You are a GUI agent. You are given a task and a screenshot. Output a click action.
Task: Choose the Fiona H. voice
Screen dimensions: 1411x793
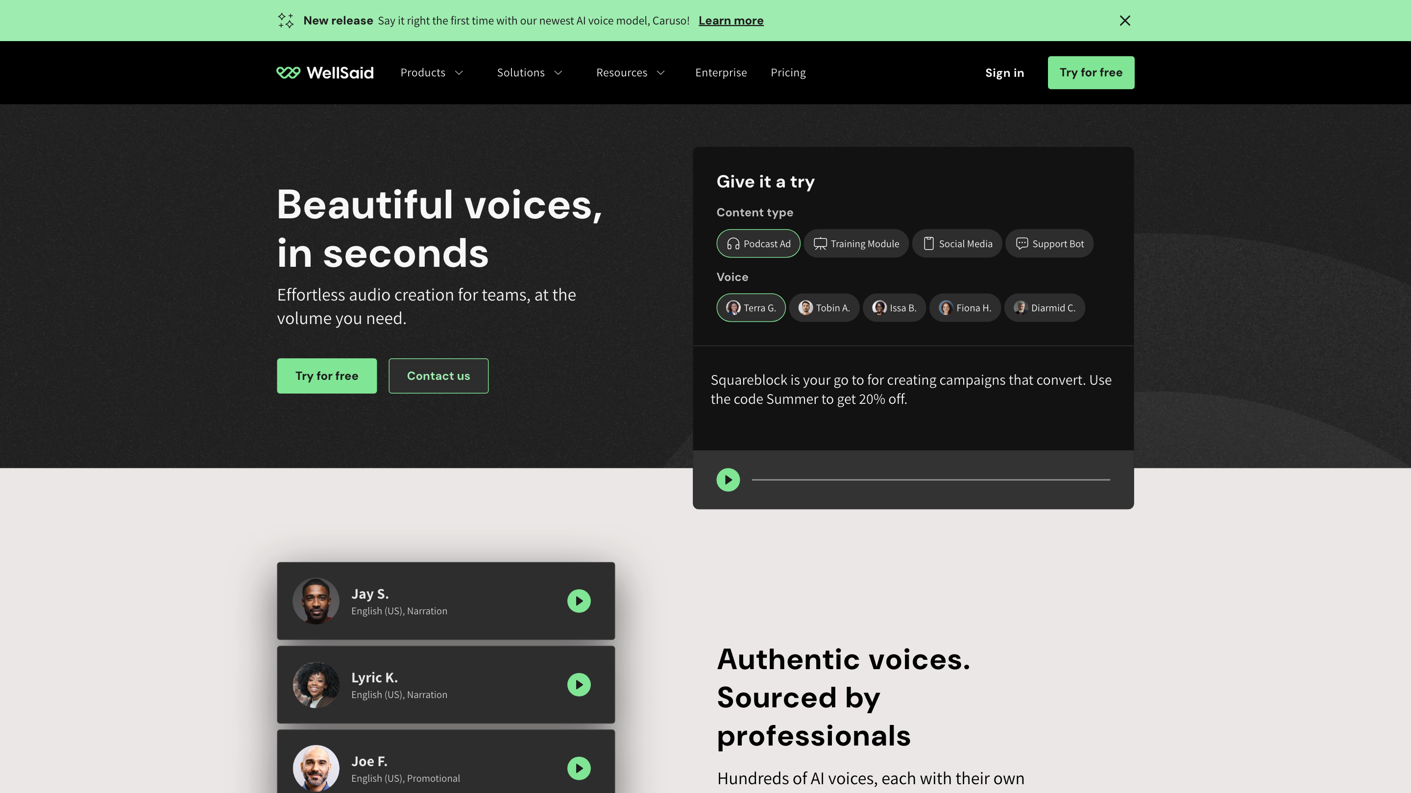[x=965, y=307]
